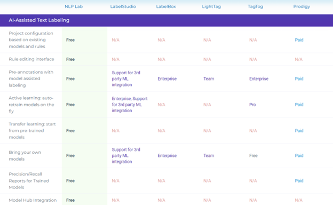The height and width of the screenshot is (205, 333).
Task: Select 'Project configuration based on existing models' row label
Action: [x=31, y=40]
